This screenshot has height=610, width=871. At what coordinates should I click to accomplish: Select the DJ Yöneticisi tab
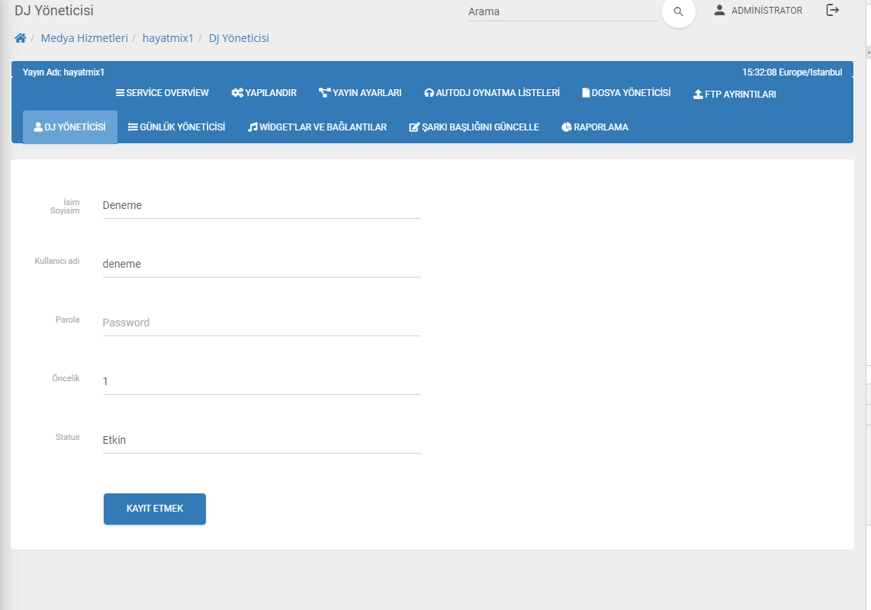pyautogui.click(x=70, y=127)
